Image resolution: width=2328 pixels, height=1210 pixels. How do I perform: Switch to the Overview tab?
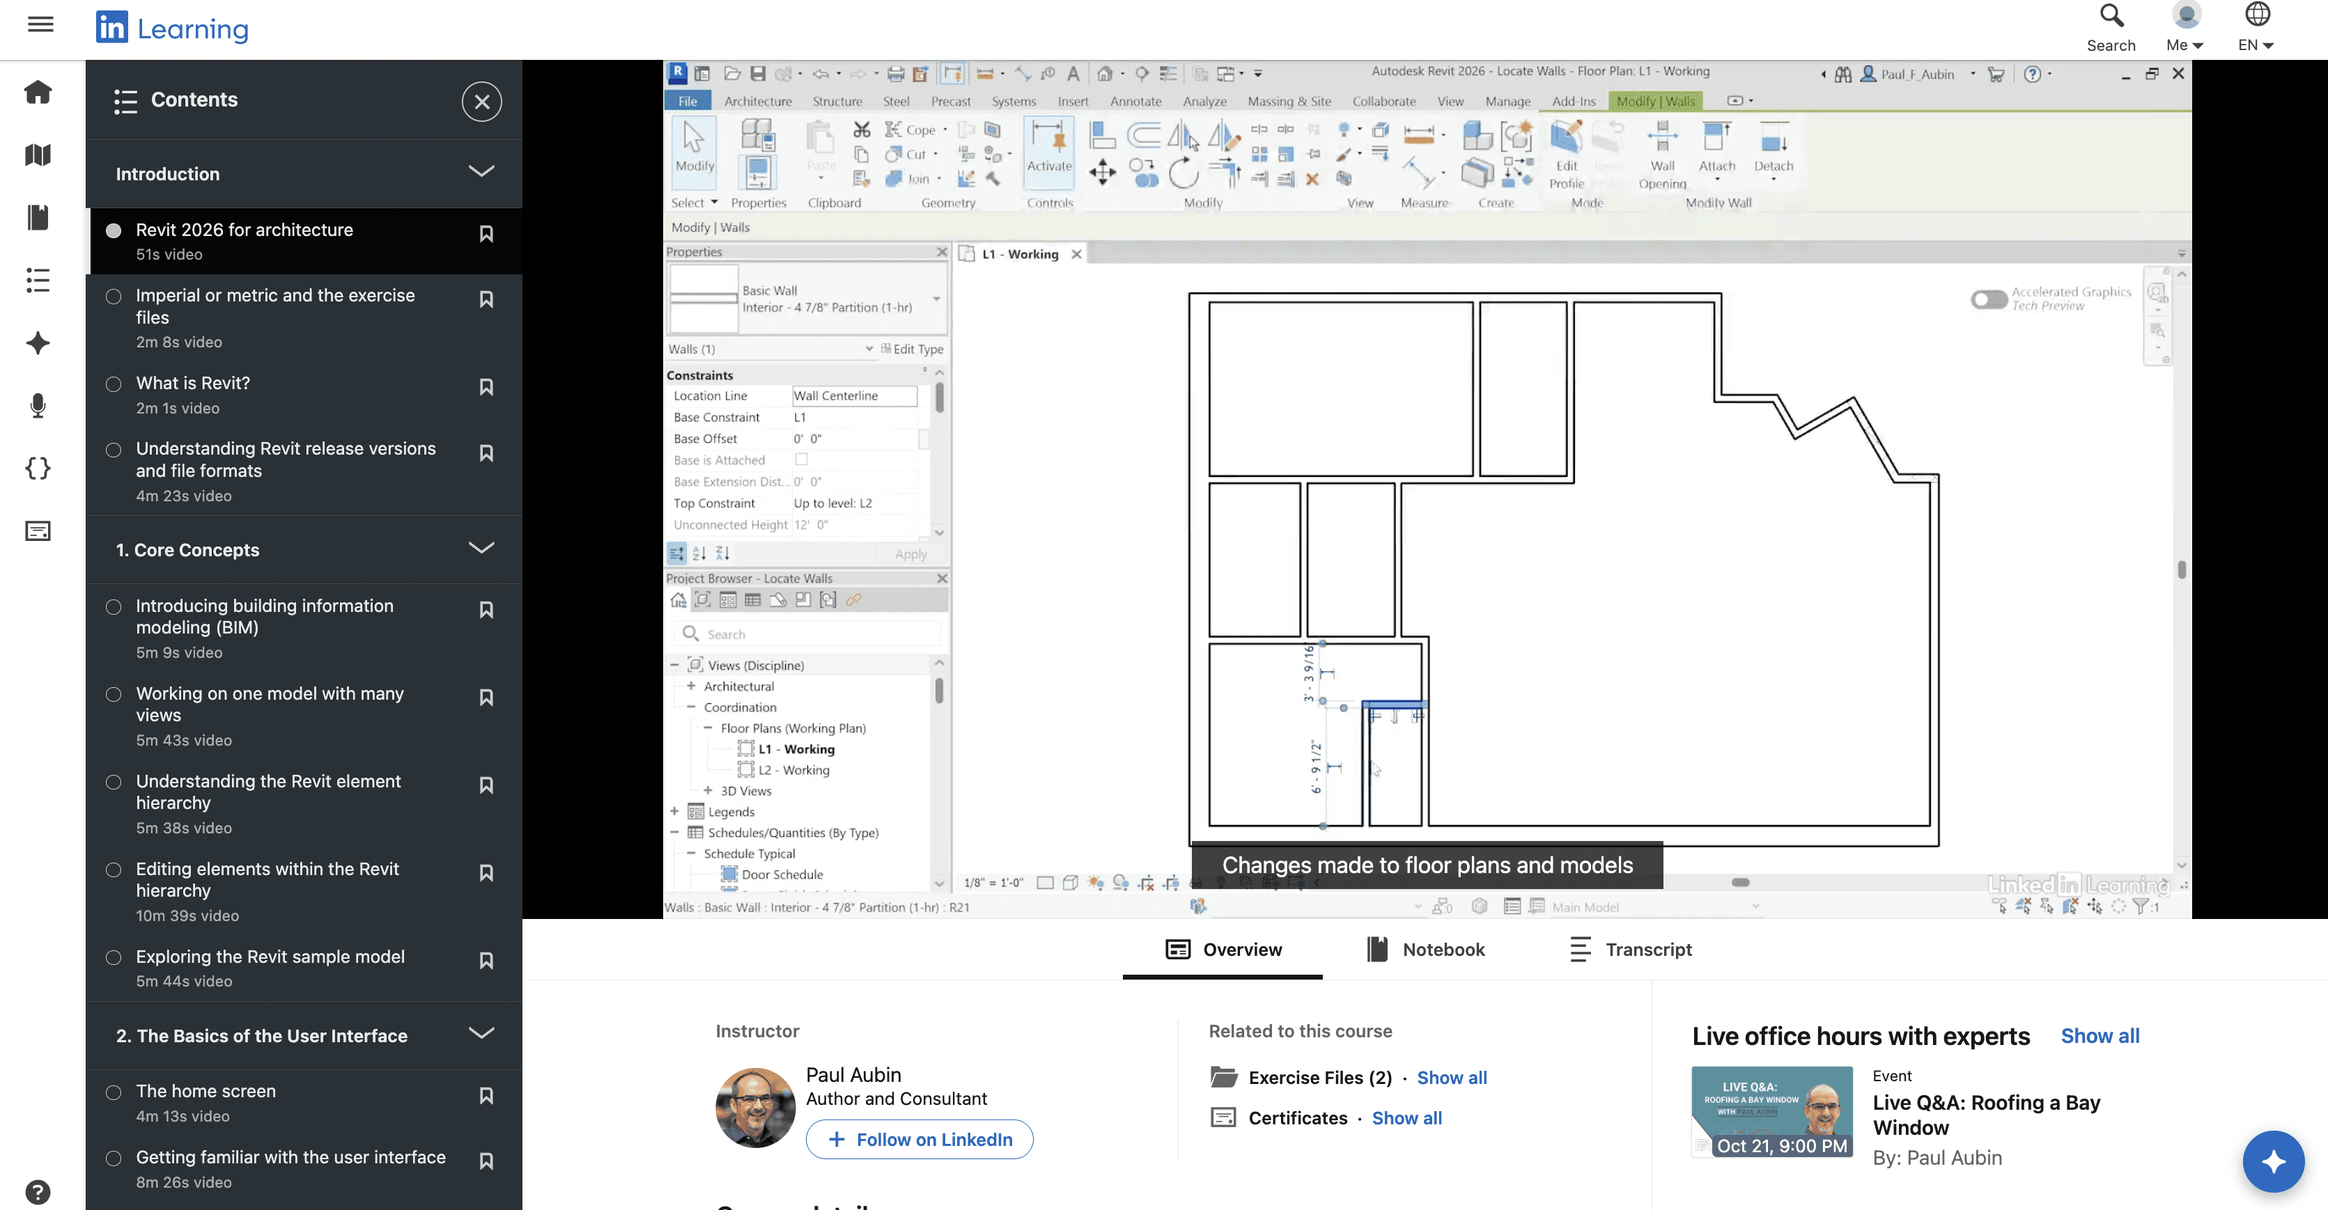click(x=1223, y=949)
